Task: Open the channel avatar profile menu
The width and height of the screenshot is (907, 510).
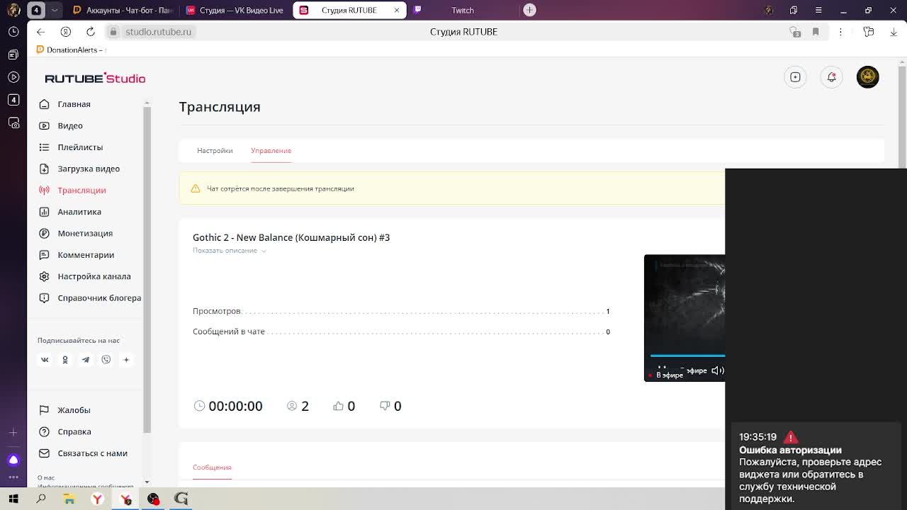Action: pyautogui.click(x=867, y=77)
